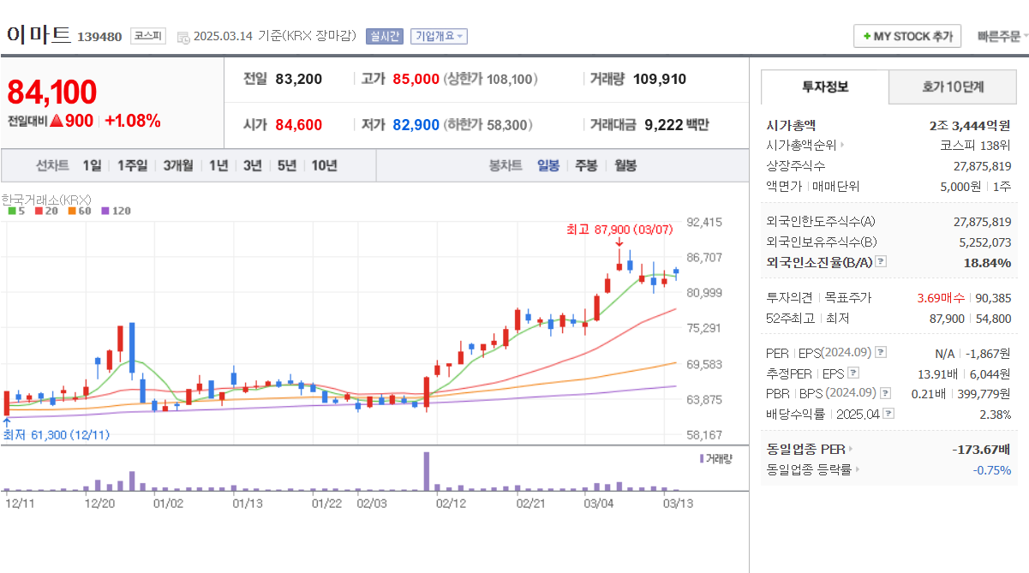This screenshot has height=573, width=1029.
Task: Click the 고가 value 85,000
Action: (416, 80)
